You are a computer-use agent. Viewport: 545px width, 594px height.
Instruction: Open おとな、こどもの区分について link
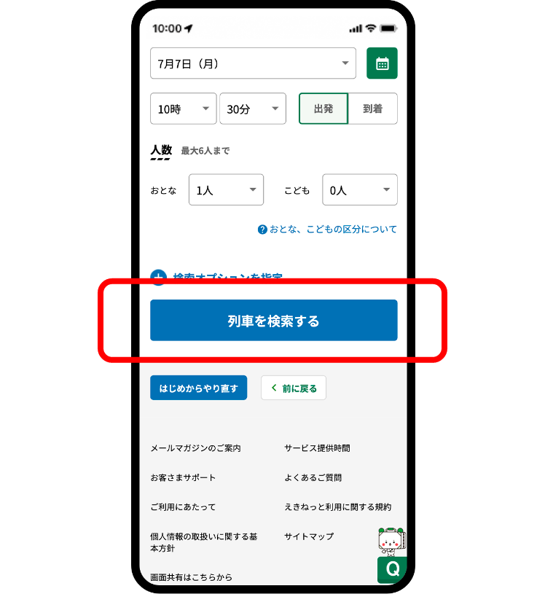333,229
